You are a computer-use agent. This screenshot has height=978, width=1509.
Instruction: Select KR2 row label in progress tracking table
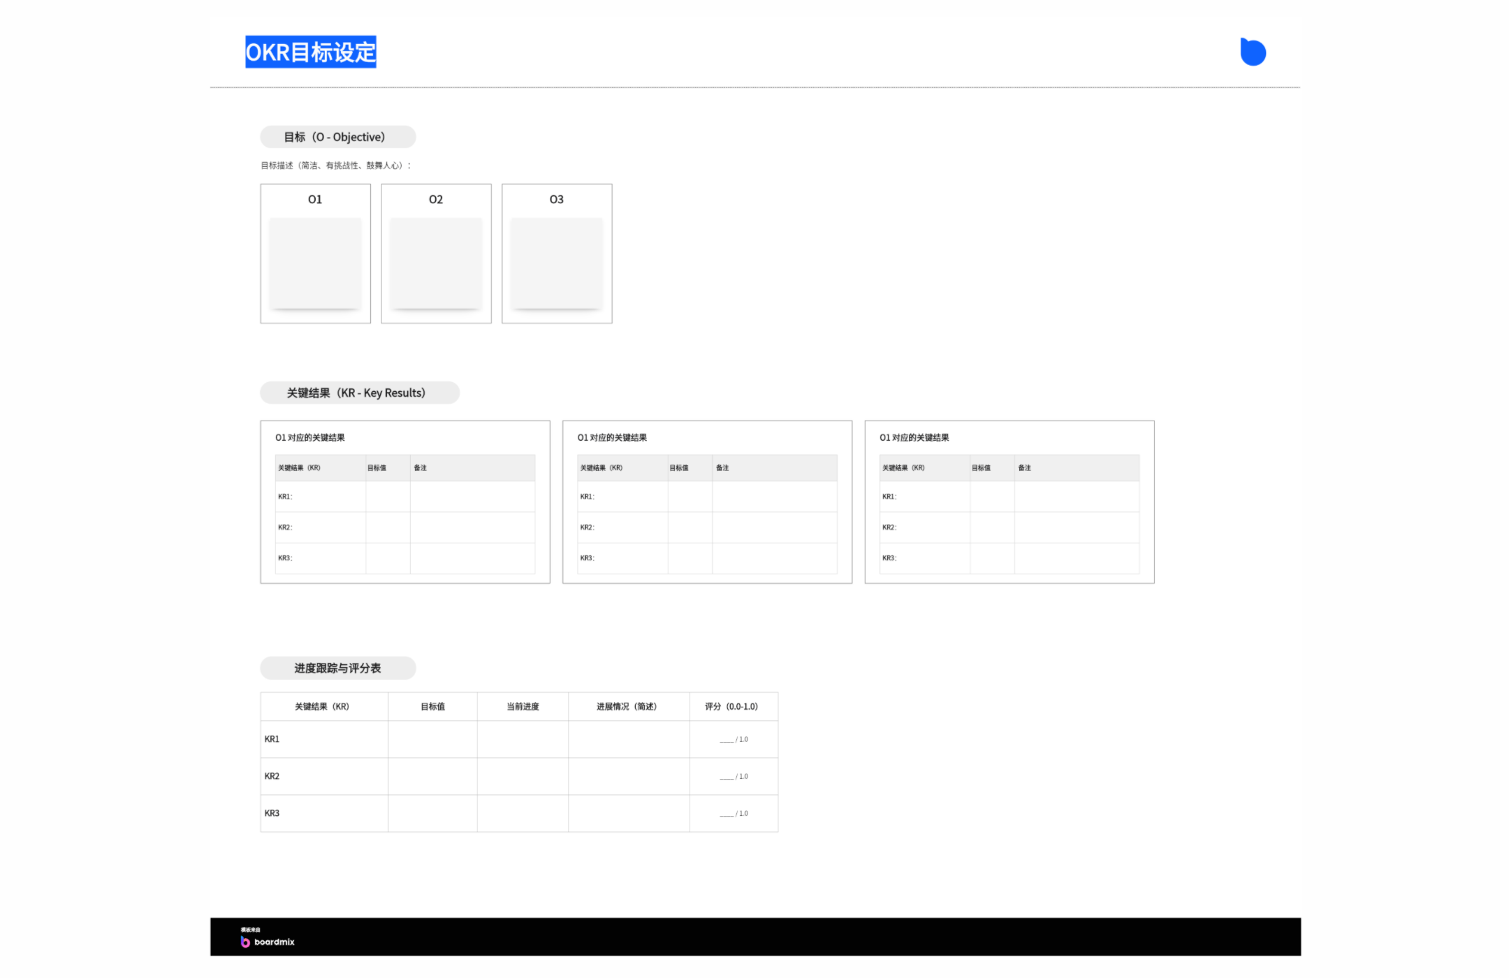pyautogui.click(x=272, y=776)
